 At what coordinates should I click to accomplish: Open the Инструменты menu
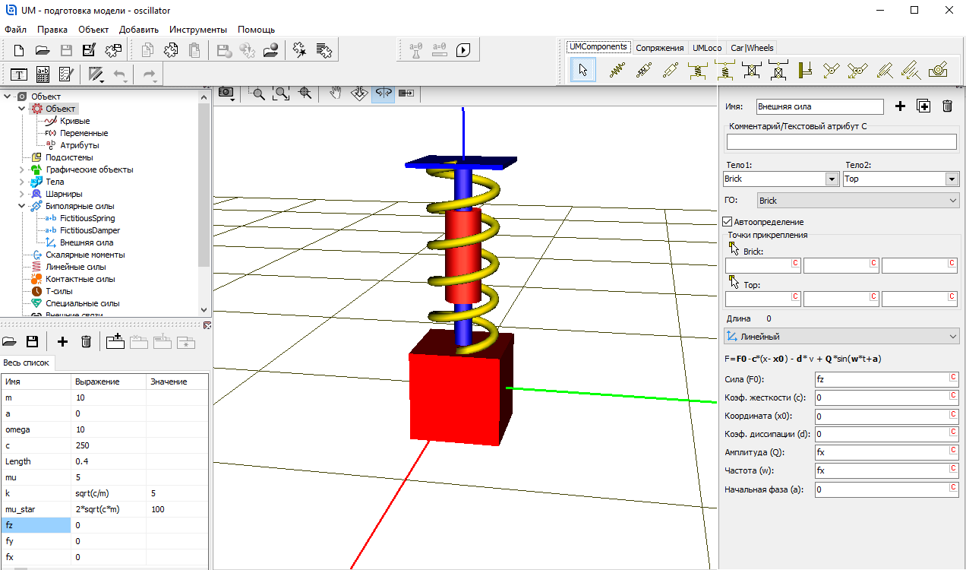(x=197, y=30)
